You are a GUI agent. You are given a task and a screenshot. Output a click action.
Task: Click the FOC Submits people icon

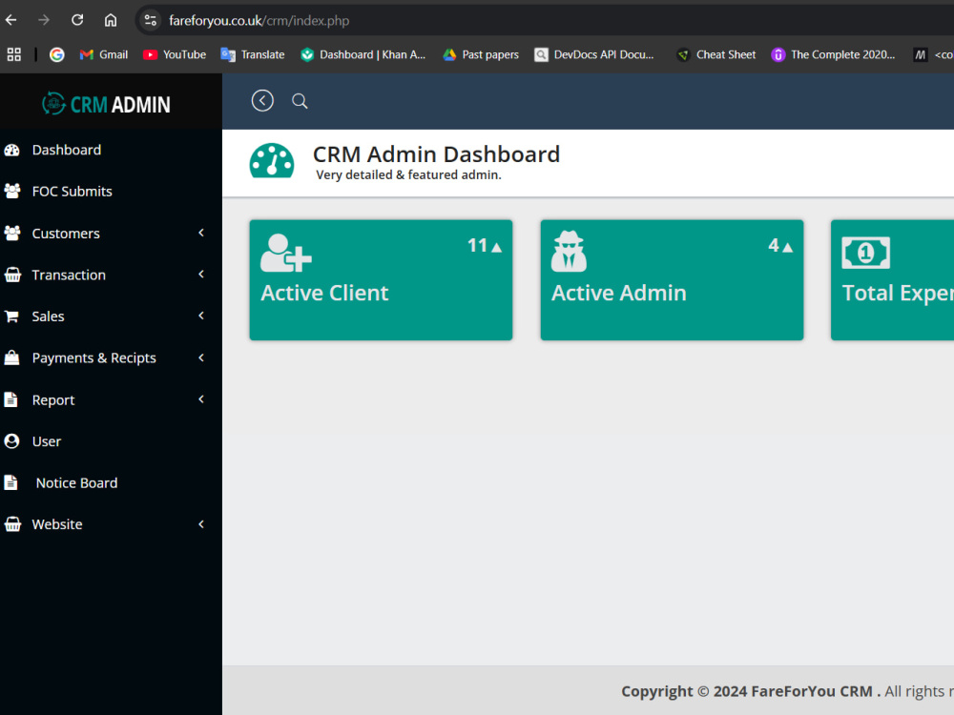tap(12, 192)
